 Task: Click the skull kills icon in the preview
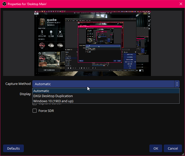(51, 32)
